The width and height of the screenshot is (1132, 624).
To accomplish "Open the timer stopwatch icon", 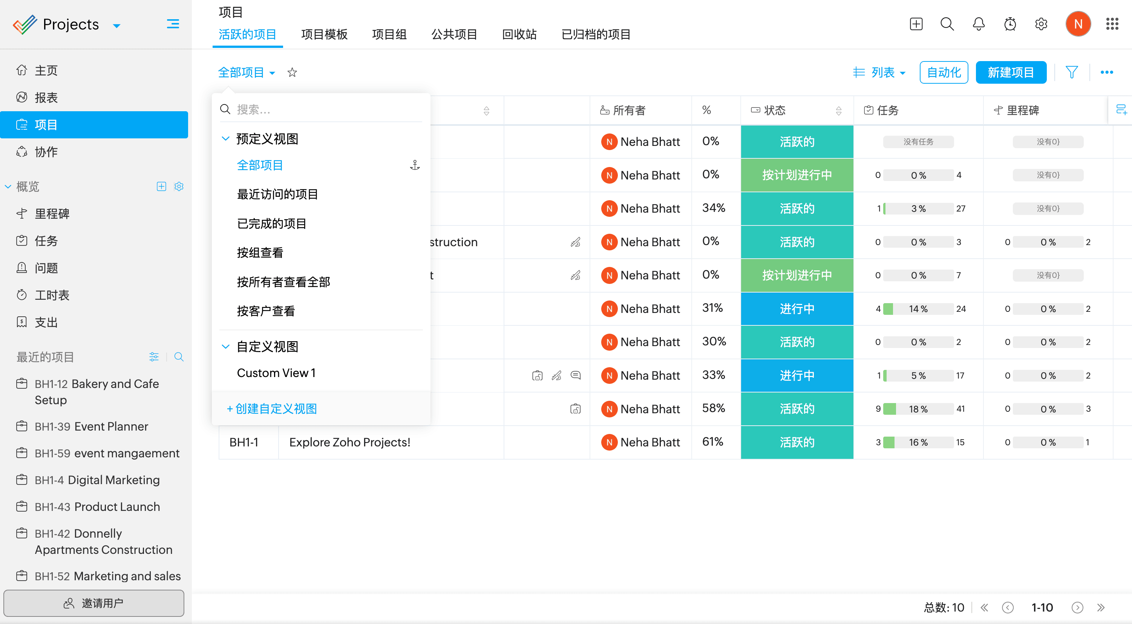I will coord(1010,24).
